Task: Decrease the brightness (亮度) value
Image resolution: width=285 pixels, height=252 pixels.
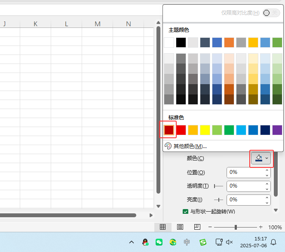Action: [267, 203]
